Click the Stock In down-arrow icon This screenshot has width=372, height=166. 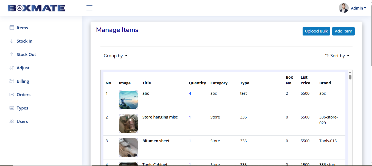click(x=12, y=41)
